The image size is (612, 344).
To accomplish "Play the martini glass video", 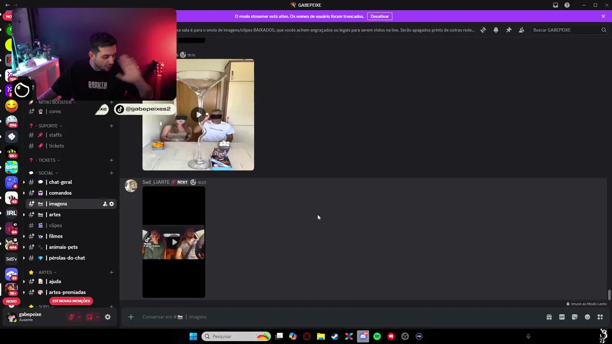I will [x=198, y=115].
